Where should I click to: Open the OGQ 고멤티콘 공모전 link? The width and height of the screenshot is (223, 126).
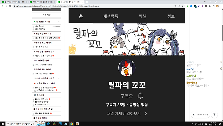coord(44,65)
